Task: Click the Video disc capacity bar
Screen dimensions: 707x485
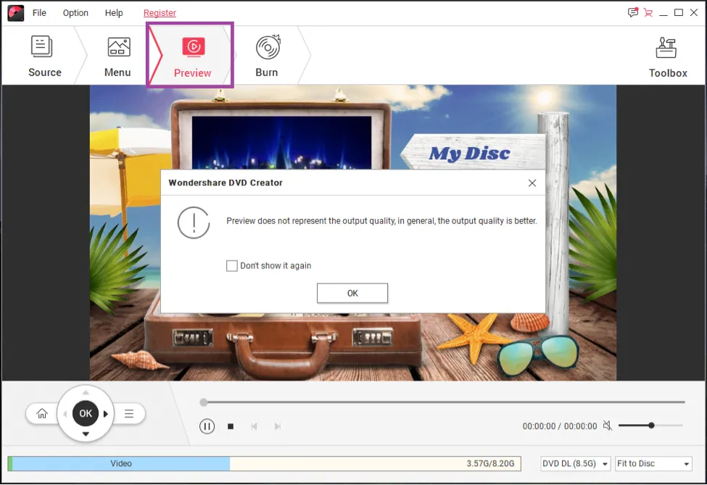Action: coord(264,463)
